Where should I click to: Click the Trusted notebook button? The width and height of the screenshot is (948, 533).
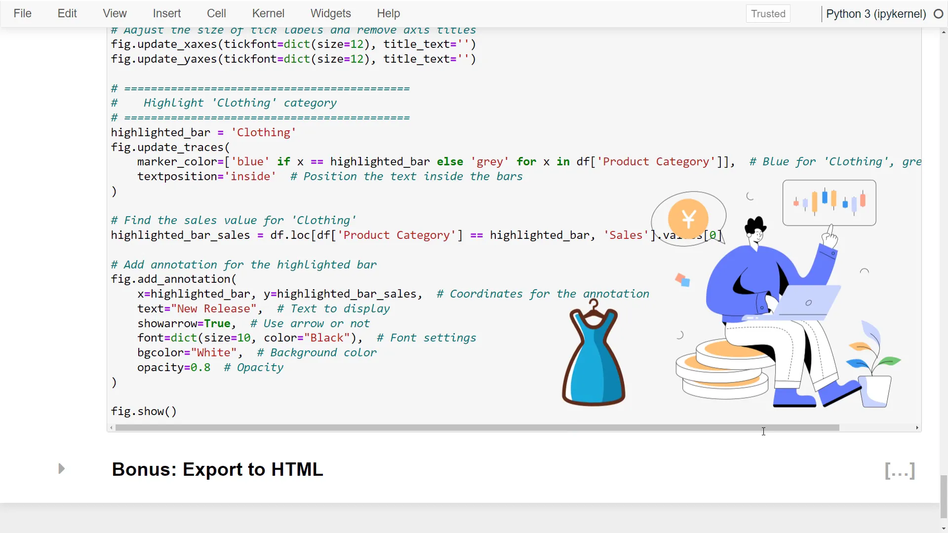[x=768, y=14]
